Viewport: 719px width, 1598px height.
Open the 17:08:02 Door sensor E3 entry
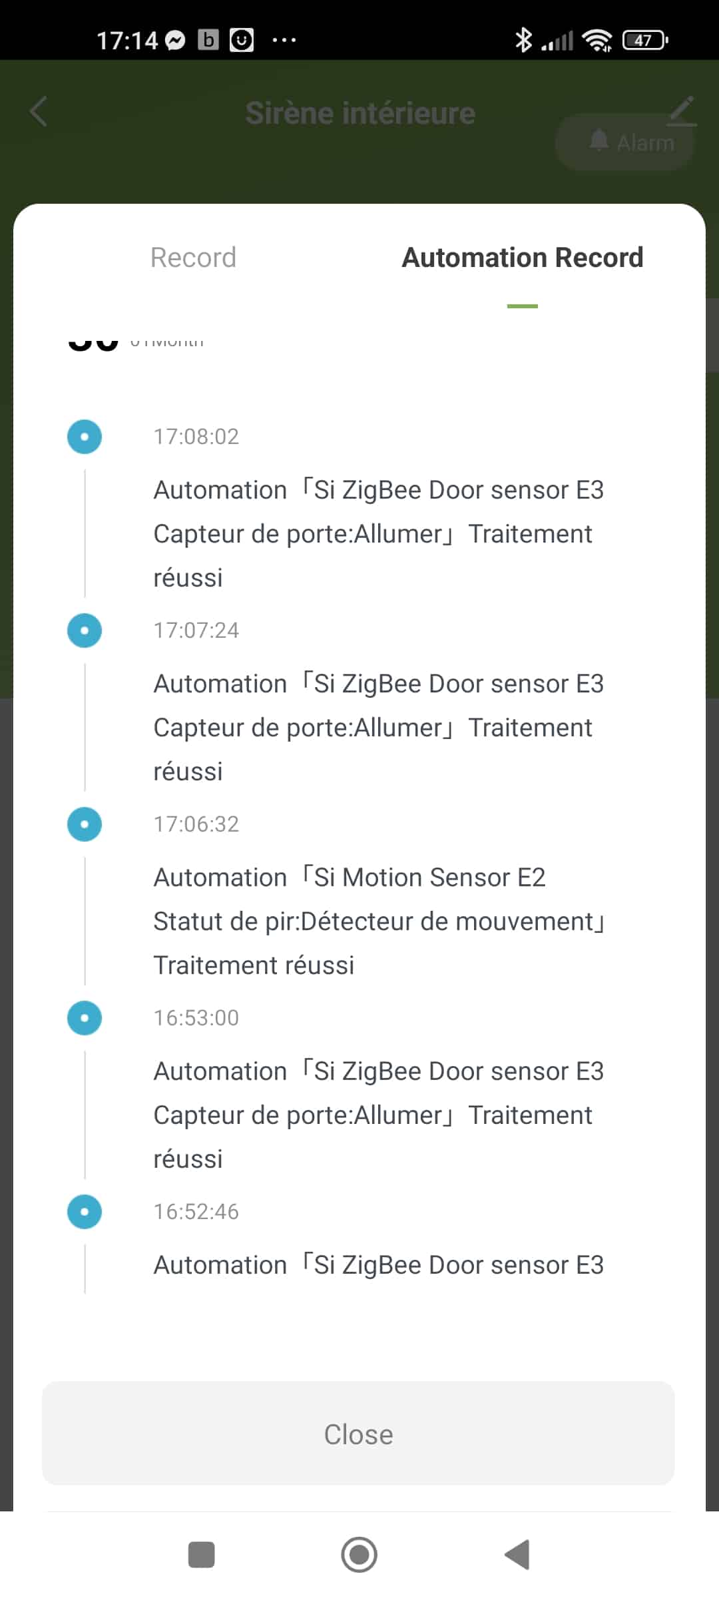tap(379, 534)
